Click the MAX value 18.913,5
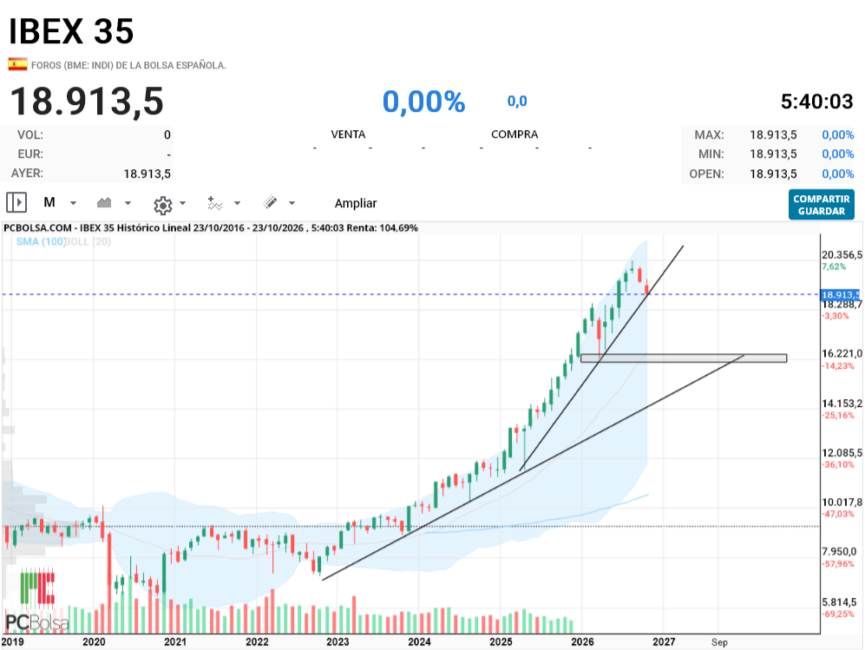Image resolution: width=865 pixels, height=650 pixels. coord(773,135)
